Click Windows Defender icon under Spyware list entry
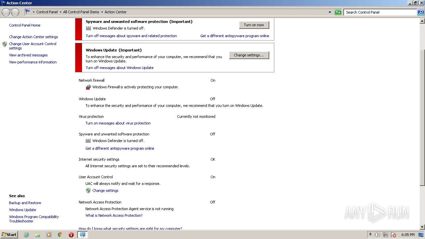Image resolution: width=425 pixels, height=239 pixels. (88, 141)
